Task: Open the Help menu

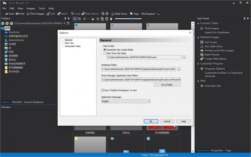Action: 51,8
